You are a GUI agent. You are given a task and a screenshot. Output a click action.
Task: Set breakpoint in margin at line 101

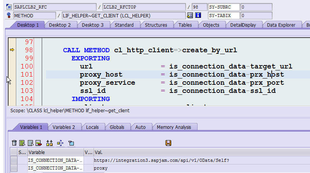click(x=12, y=74)
